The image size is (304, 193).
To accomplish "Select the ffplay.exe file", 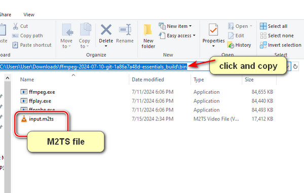I will pyautogui.click(x=40, y=101).
